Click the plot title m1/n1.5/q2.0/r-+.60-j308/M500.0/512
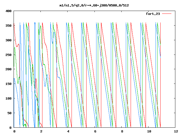The height and width of the screenshot is (135, 181). 94,5
